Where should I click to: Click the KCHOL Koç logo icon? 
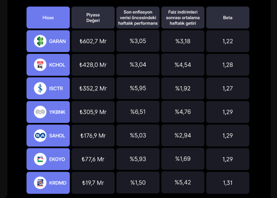tap(40, 65)
